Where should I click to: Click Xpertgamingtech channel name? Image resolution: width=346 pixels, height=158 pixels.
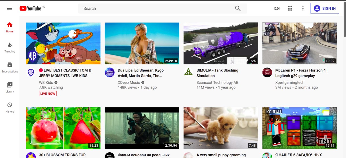[290, 83]
